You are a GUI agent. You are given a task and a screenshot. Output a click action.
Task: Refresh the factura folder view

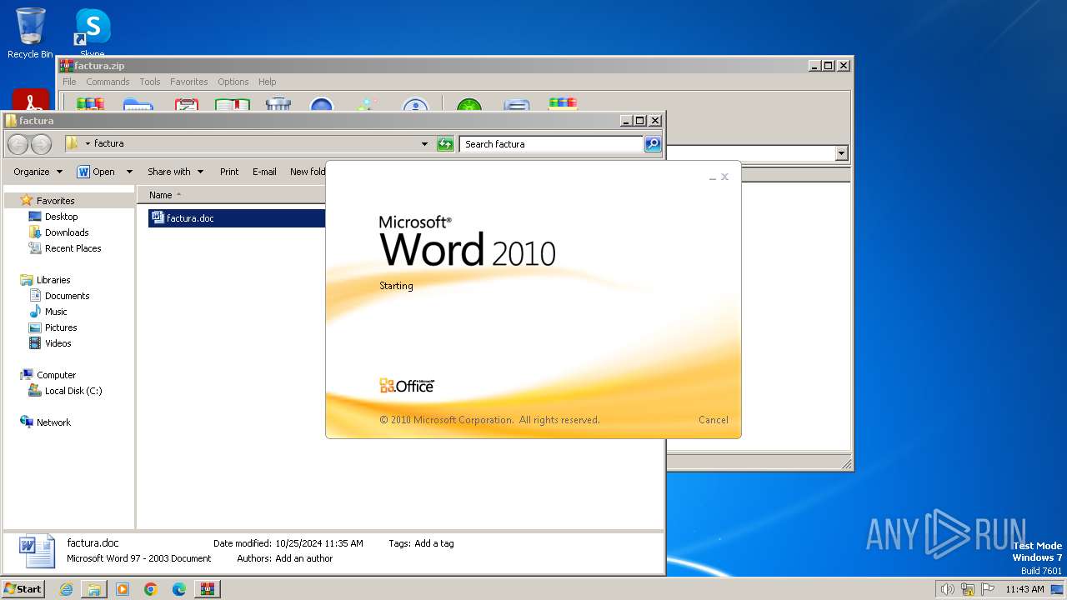coord(445,144)
